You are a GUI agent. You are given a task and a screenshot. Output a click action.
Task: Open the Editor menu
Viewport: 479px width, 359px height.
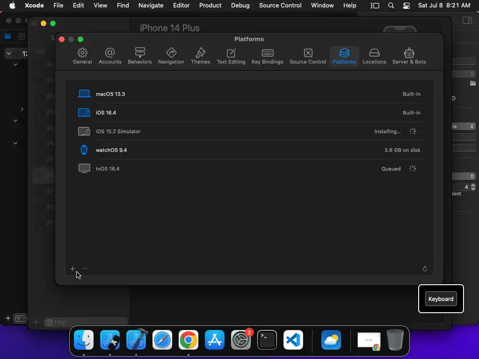pos(181,6)
